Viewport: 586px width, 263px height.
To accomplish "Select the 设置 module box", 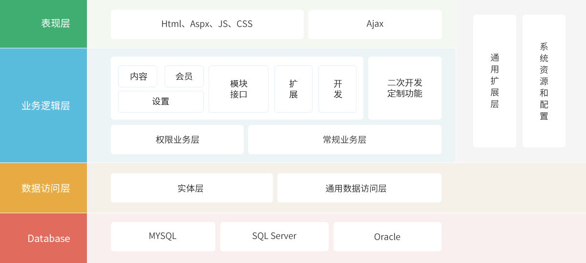I will (161, 101).
